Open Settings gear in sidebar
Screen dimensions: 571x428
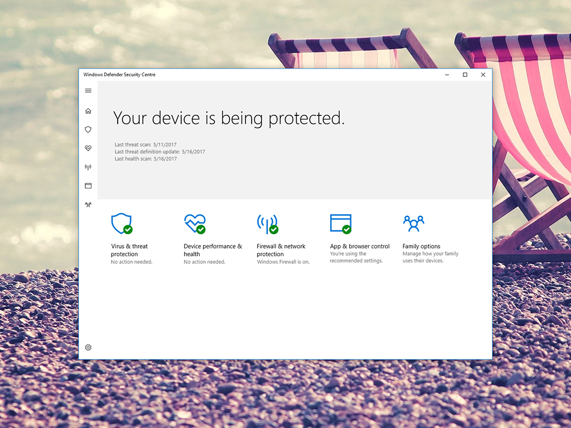[x=88, y=347]
